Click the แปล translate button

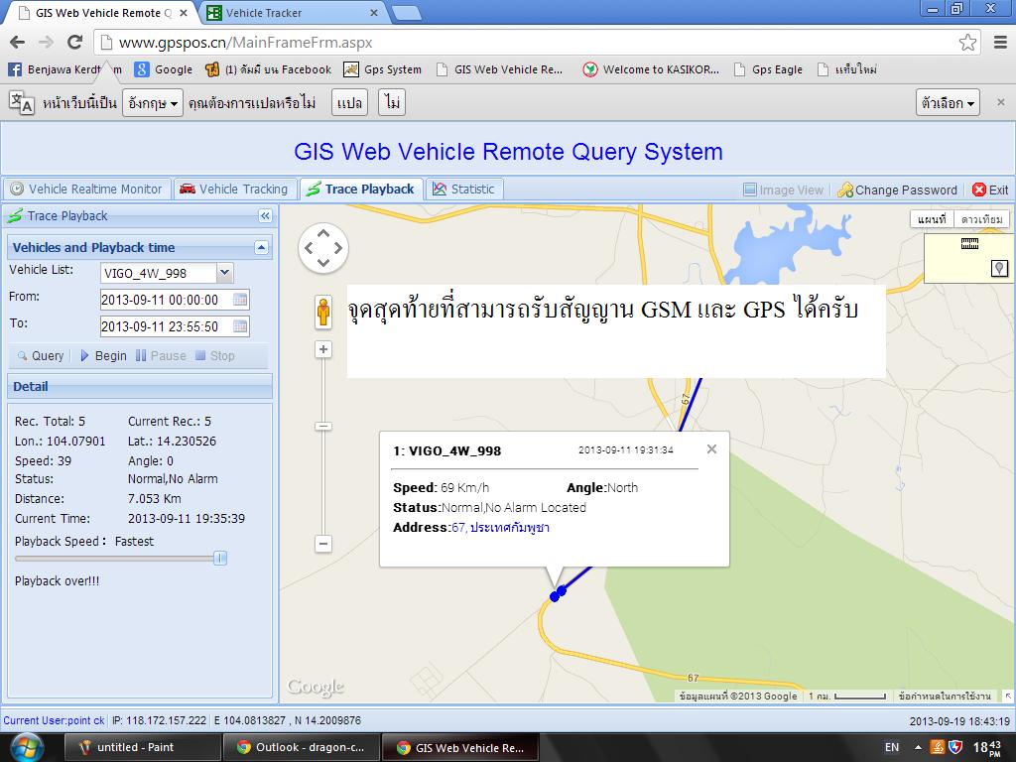coord(350,103)
